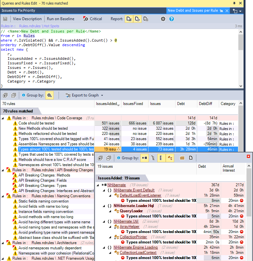Expand all rows in the issues popup
The width and height of the screenshot is (253, 261).
(x=101, y=158)
